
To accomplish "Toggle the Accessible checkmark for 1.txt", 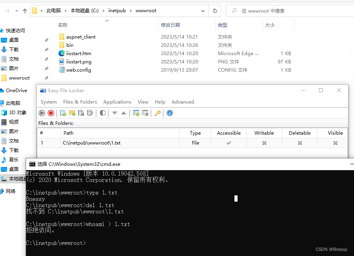I will click(x=229, y=143).
